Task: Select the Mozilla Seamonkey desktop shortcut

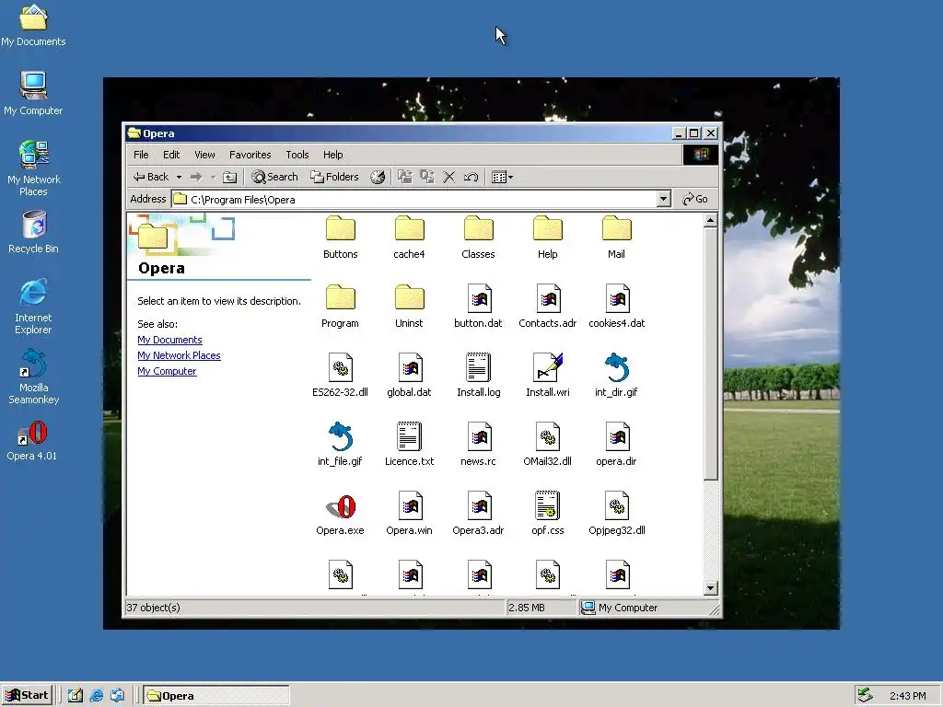Action: 34,377
